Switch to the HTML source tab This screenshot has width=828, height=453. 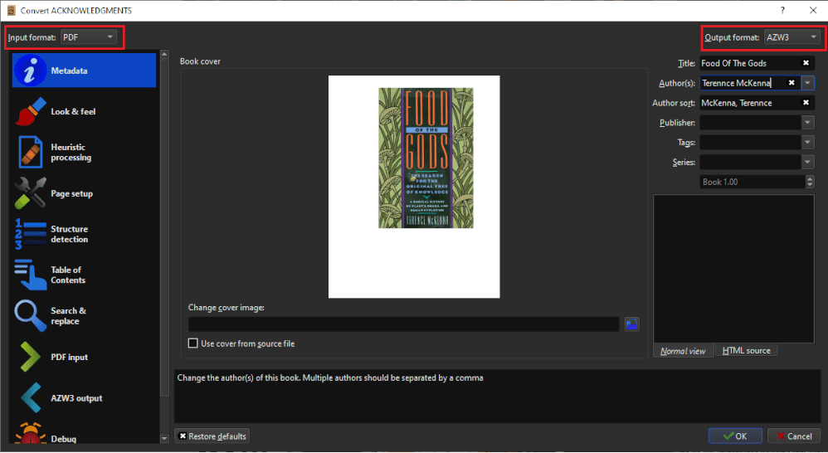746,350
